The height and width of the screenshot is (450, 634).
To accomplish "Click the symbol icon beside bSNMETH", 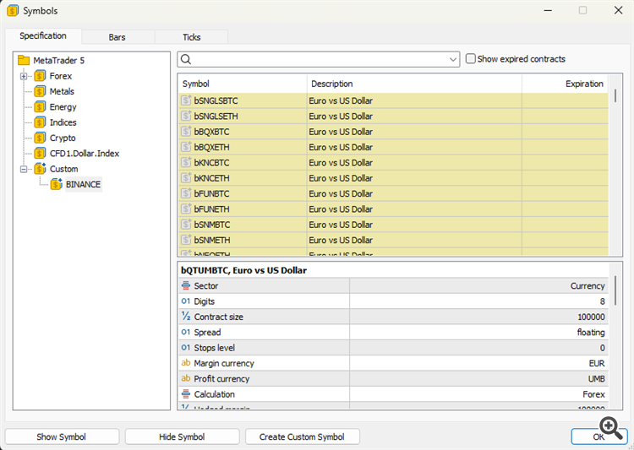I will pos(186,240).
